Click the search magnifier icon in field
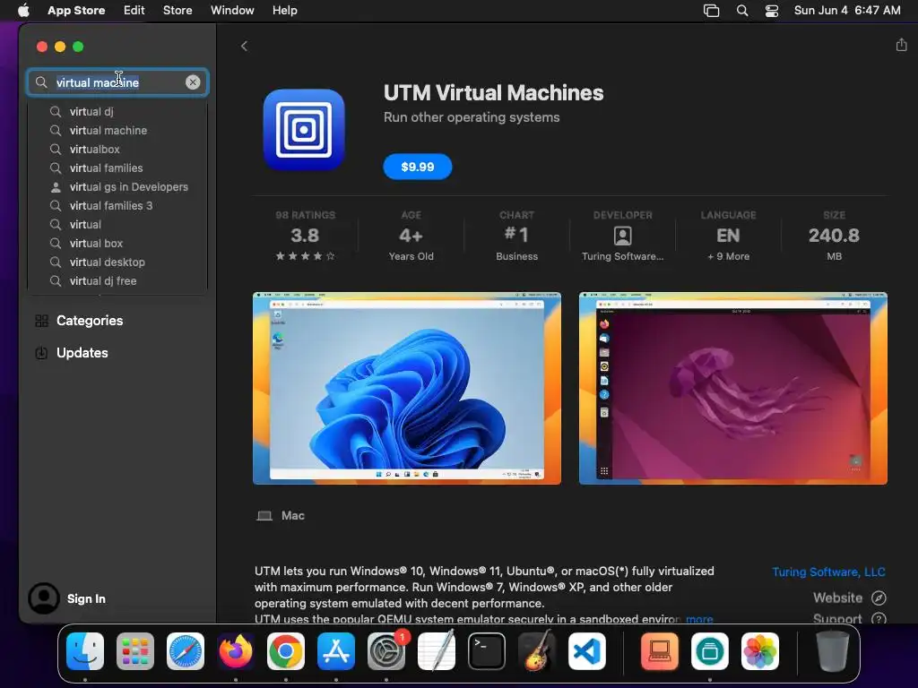The height and width of the screenshot is (688, 918). tap(41, 82)
